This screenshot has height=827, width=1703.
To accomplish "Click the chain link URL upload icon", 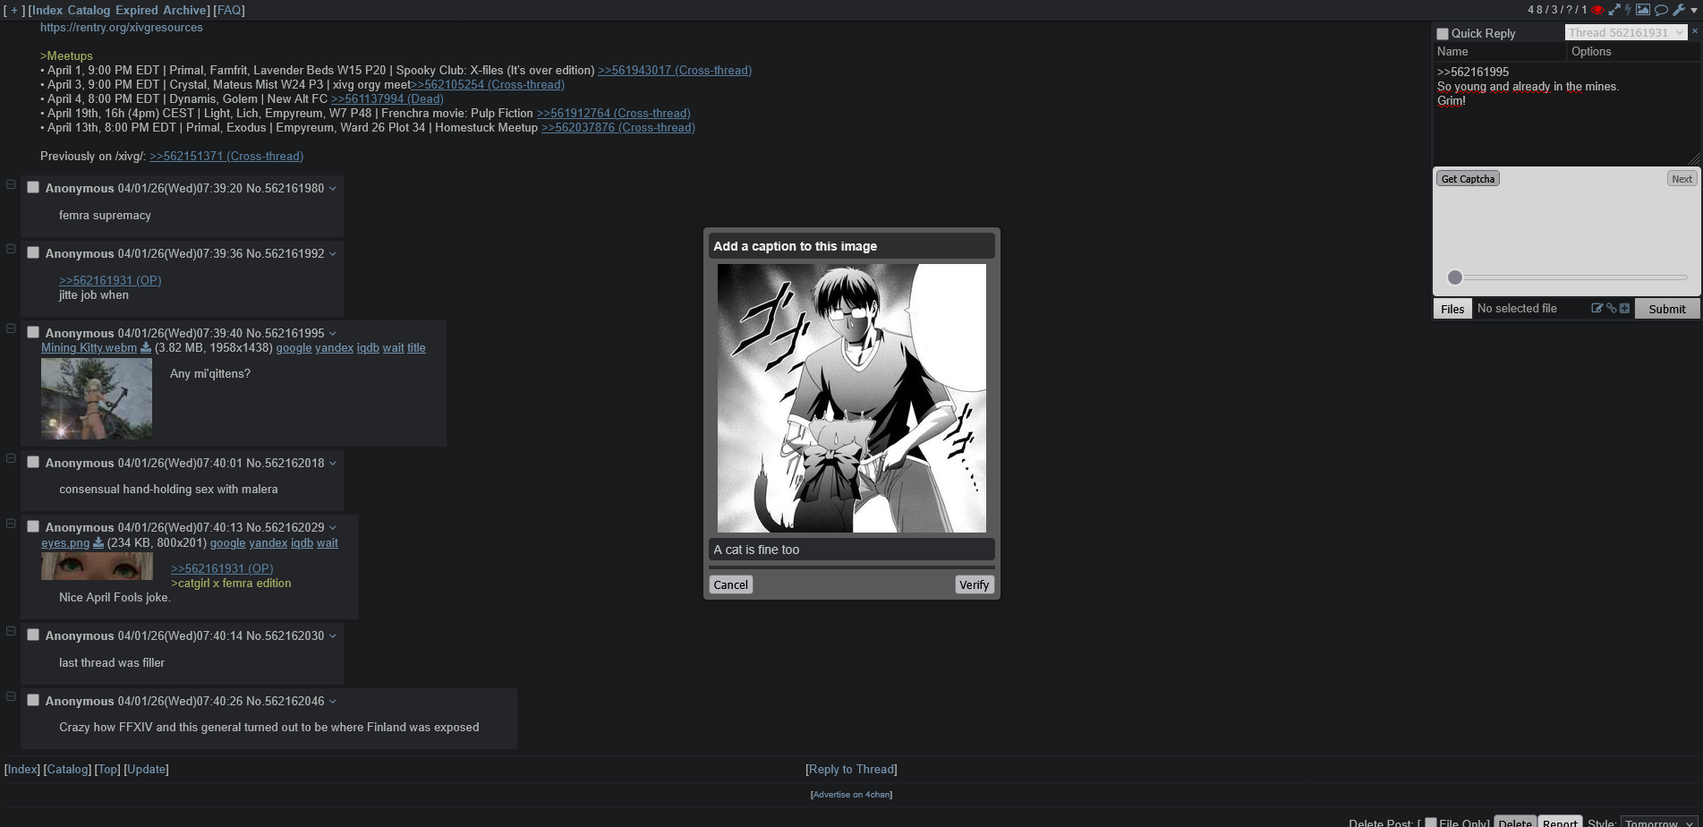I will pyautogui.click(x=1611, y=308).
